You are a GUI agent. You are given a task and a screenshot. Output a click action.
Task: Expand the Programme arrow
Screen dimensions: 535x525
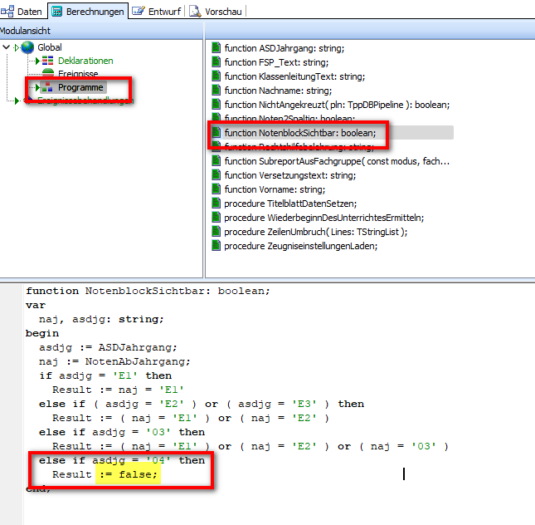pyautogui.click(x=37, y=87)
